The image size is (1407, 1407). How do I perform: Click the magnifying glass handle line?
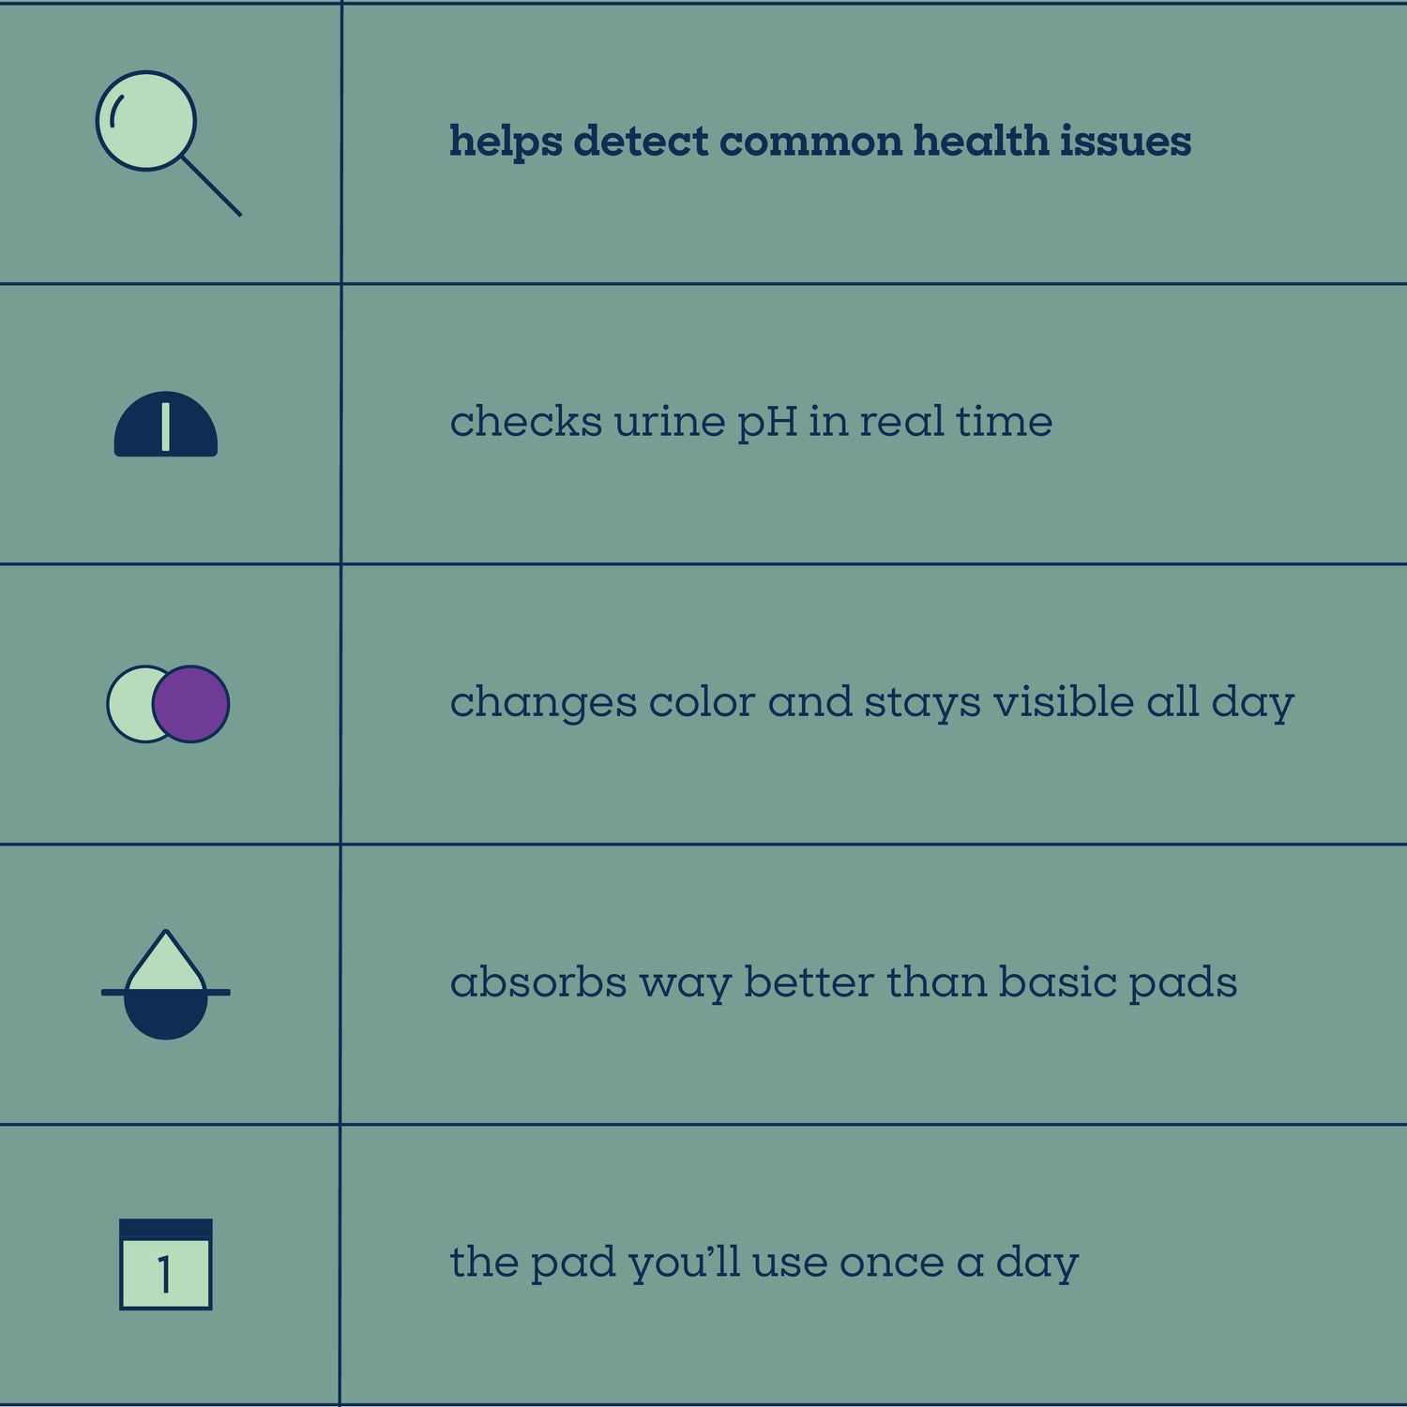212,187
